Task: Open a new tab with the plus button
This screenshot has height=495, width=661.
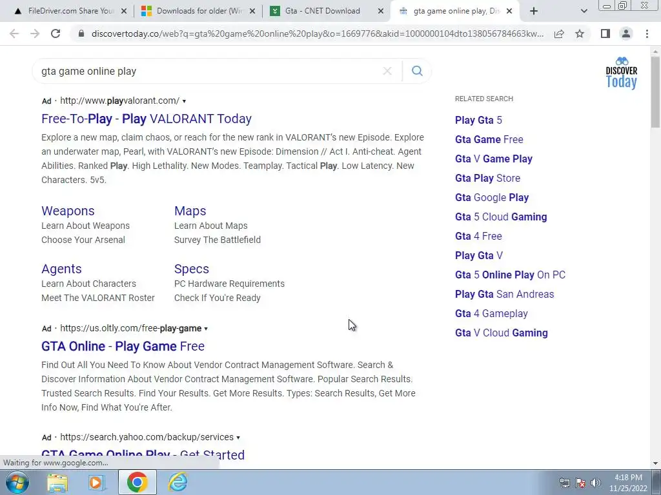Action: pyautogui.click(x=534, y=11)
